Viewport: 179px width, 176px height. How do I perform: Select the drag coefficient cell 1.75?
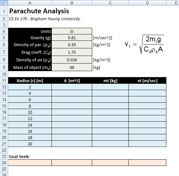(72, 52)
